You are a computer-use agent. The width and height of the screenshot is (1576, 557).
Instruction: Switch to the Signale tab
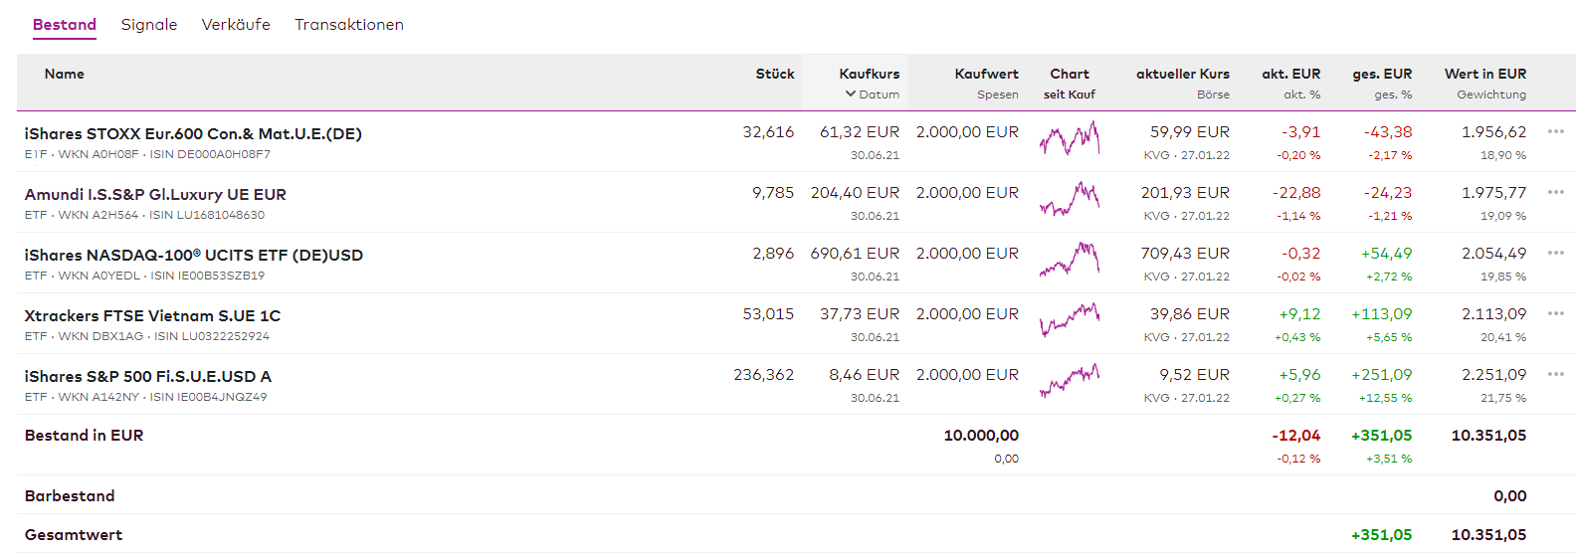[x=149, y=25]
